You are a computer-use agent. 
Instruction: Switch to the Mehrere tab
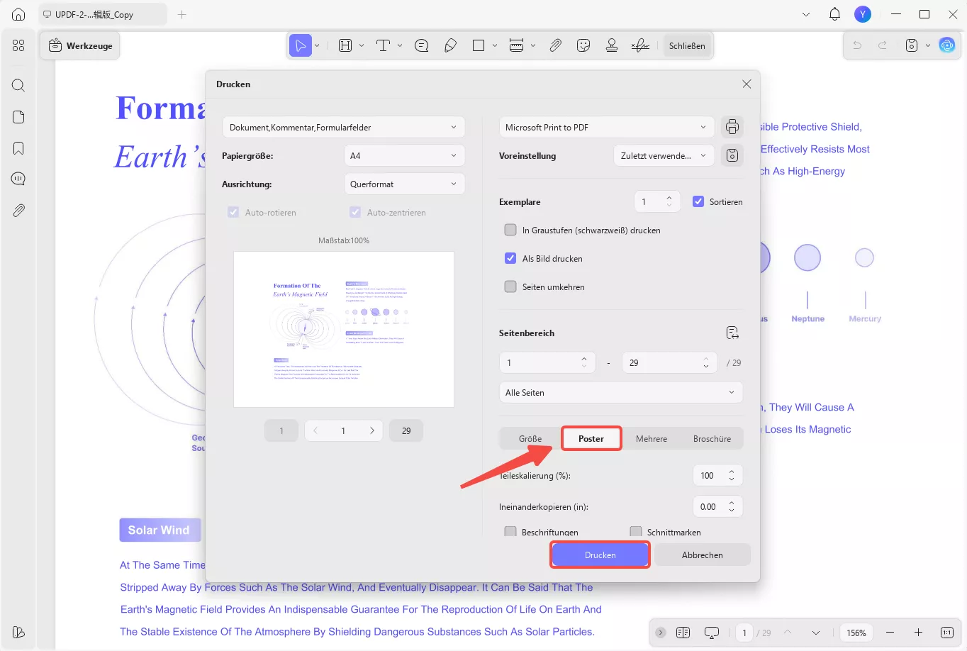[x=652, y=438]
